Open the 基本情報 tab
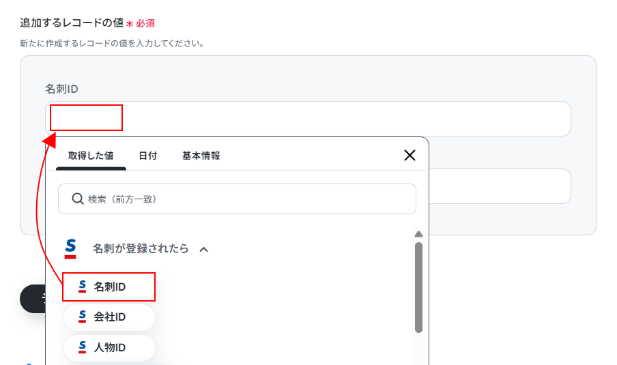This screenshot has height=365, width=617. pos(201,156)
